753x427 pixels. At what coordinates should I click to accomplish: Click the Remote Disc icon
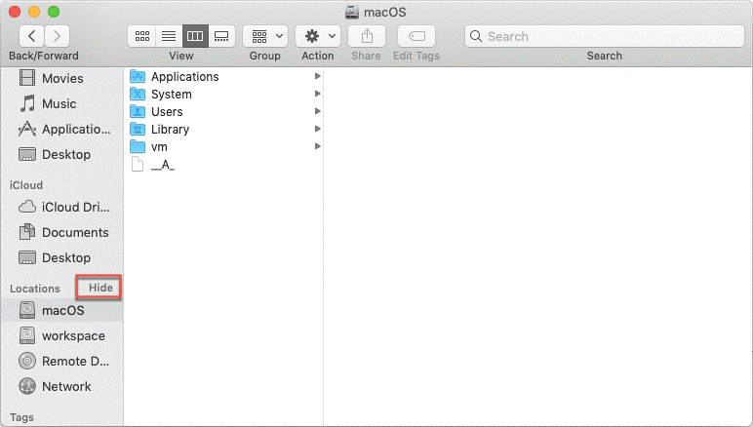point(27,361)
